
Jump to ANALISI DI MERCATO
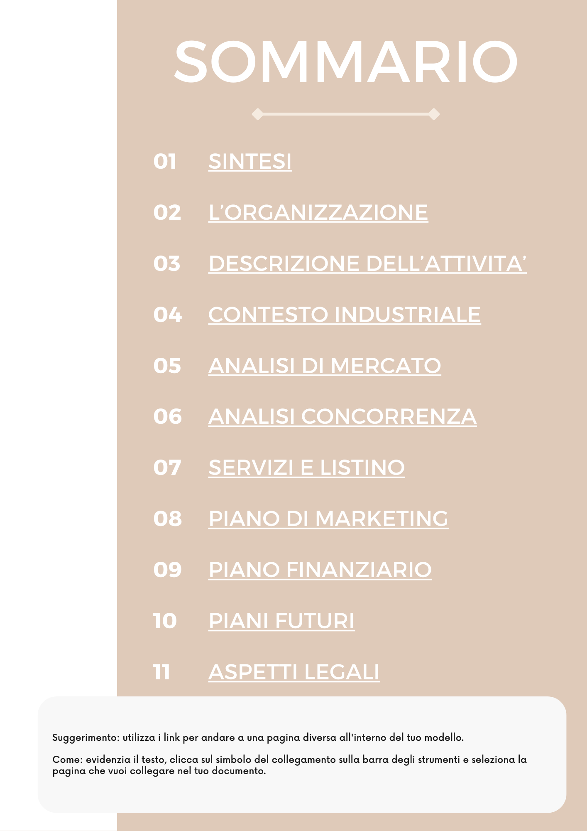click(x=325, y=366)
